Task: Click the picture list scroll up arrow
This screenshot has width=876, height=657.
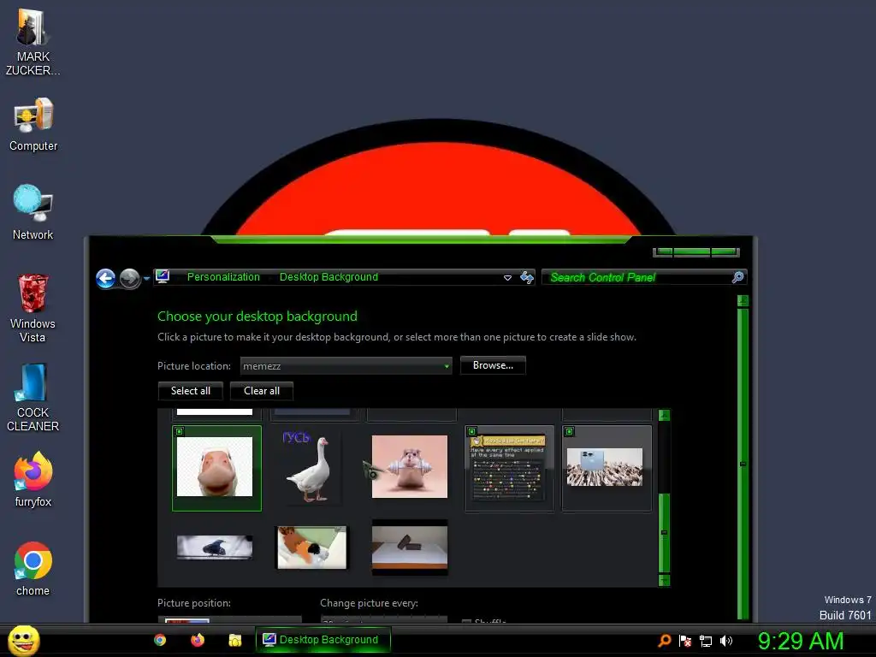Action: click(664, 415)
